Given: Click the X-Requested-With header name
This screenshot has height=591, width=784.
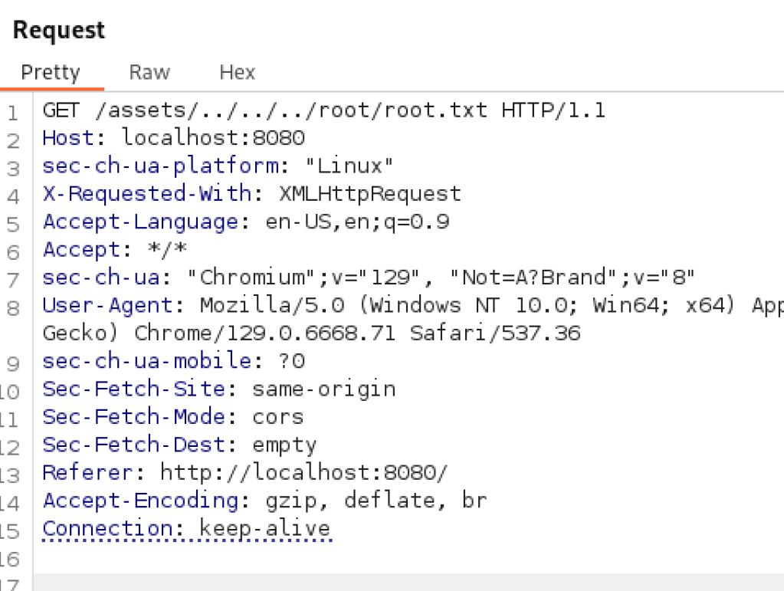Looking at the screenshot, I should pos(147,193).
